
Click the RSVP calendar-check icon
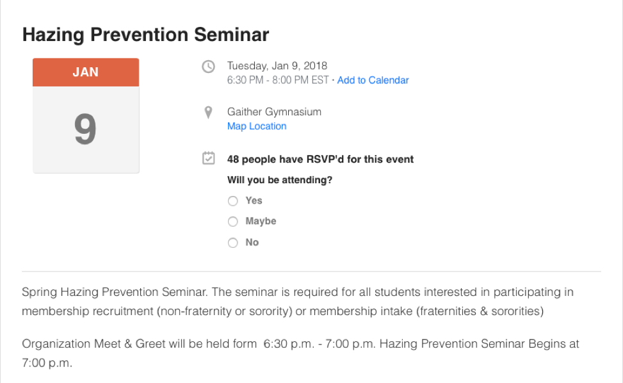click(x=208, y=158)
